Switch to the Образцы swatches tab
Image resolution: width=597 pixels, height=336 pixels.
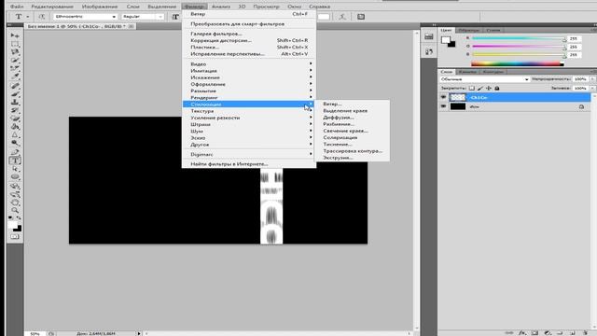(468, 30)
